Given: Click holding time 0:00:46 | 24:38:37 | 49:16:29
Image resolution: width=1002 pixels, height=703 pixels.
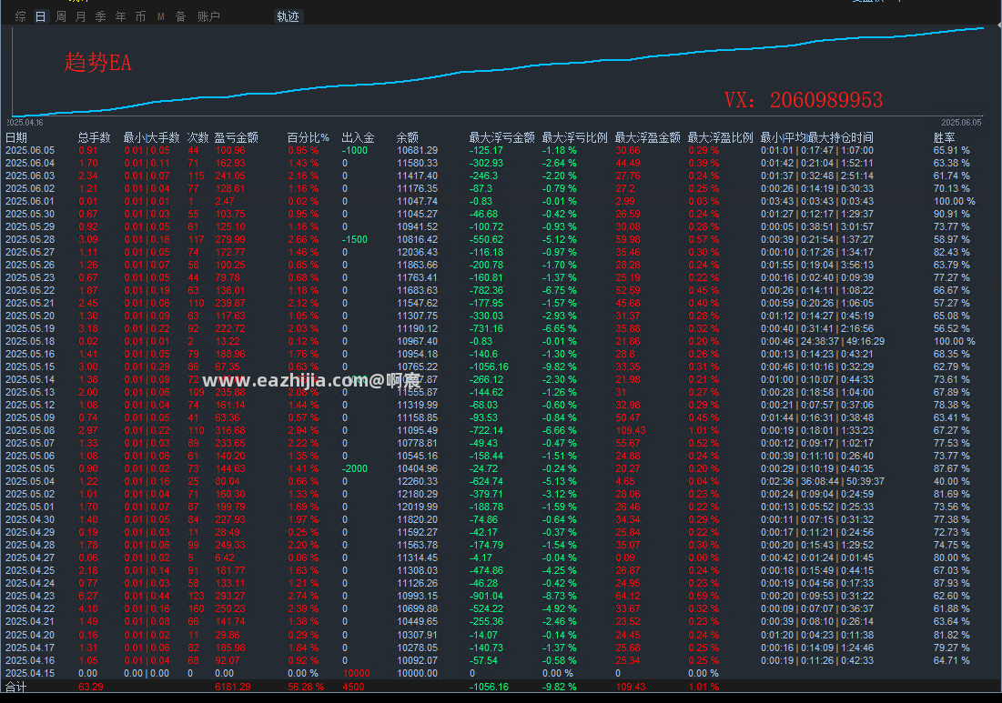Looking at the screenshot, I should [823, 341].
